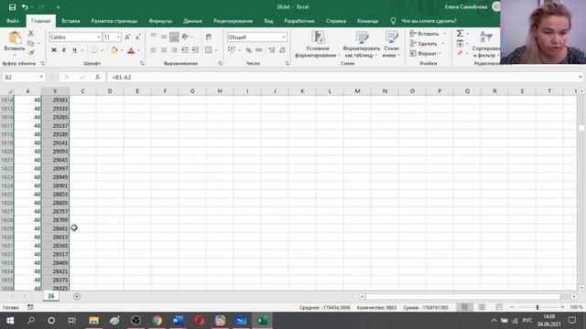Click the Decrease Indent icon
Viewport: 586px width, 329px height.
coord(185,50)
